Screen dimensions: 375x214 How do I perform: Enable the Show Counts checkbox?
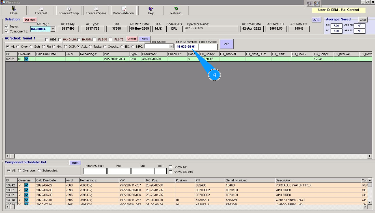[170, 172]
